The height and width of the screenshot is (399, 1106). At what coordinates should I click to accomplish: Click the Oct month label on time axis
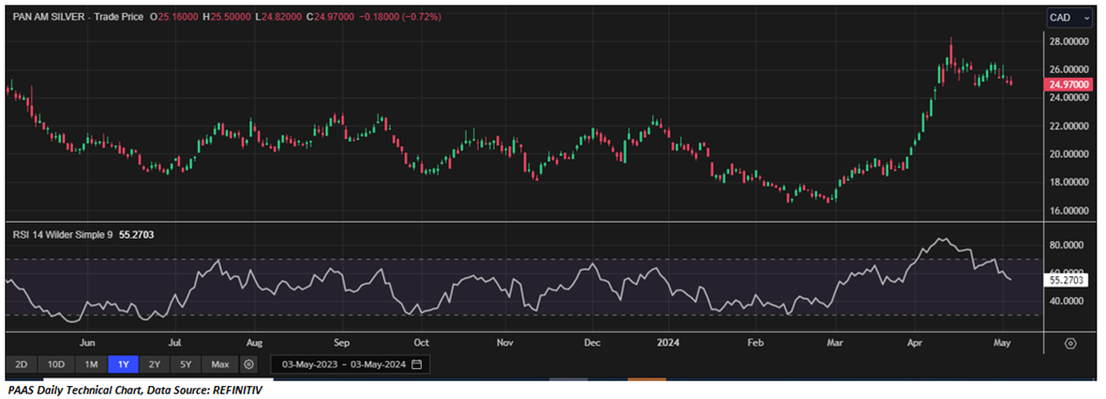click(421, 344)
